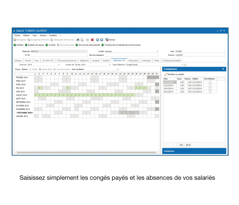Open the Vues menu
Image resolution: width=239 pixels, height=205 pixels.
(35, 36)
